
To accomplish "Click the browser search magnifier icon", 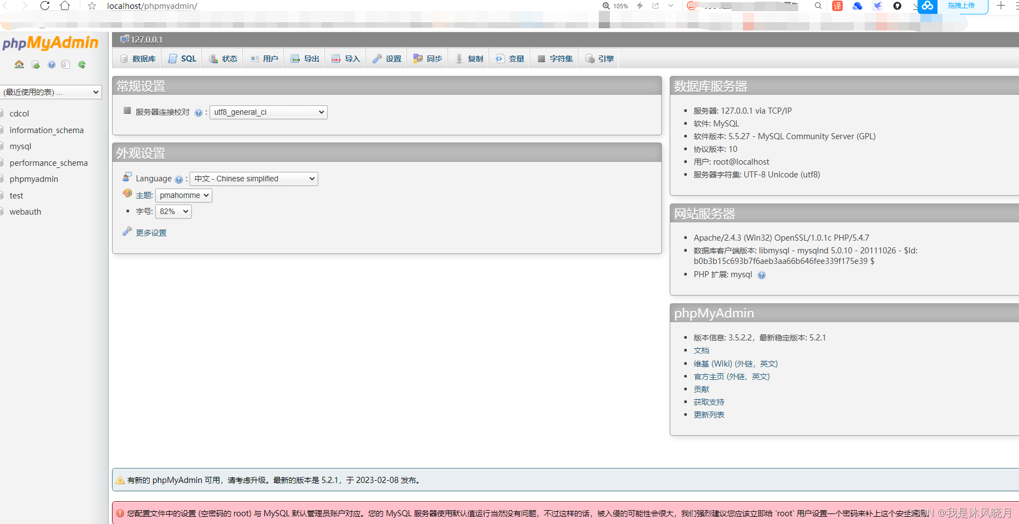I will 818,6.
